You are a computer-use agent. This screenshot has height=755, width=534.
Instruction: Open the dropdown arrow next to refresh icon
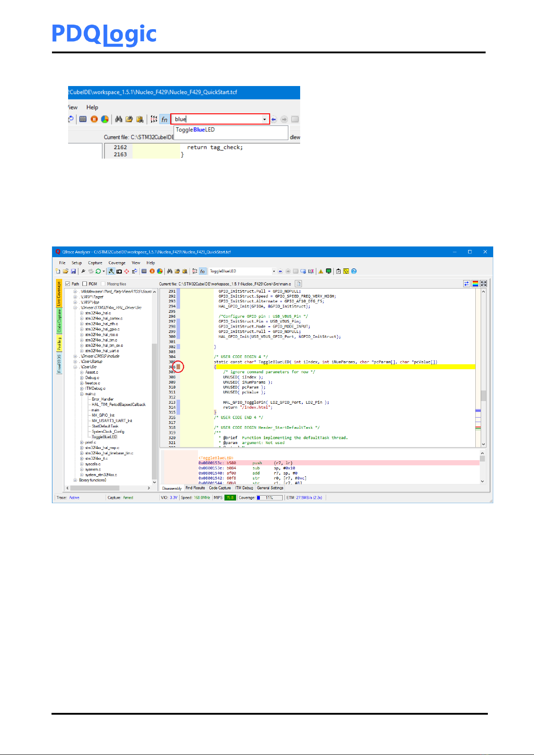103,271
